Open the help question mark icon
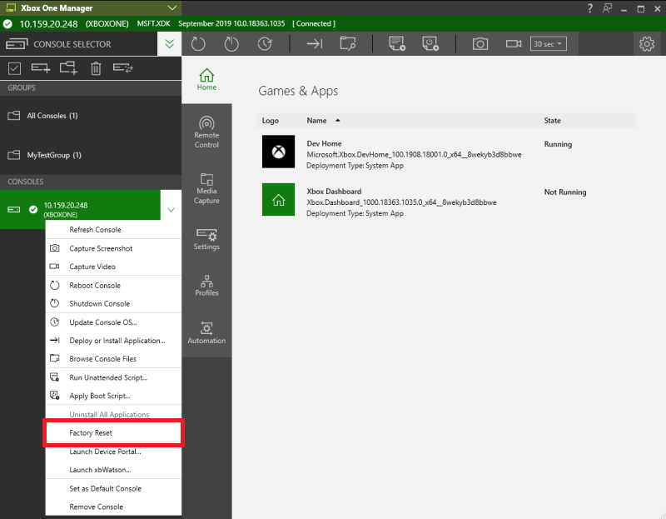The image size is (666, 519). pyautogui.click(x=590, y=8)
